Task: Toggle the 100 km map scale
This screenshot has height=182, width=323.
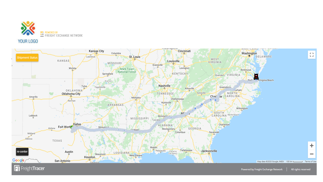Action: click(294, 162)
